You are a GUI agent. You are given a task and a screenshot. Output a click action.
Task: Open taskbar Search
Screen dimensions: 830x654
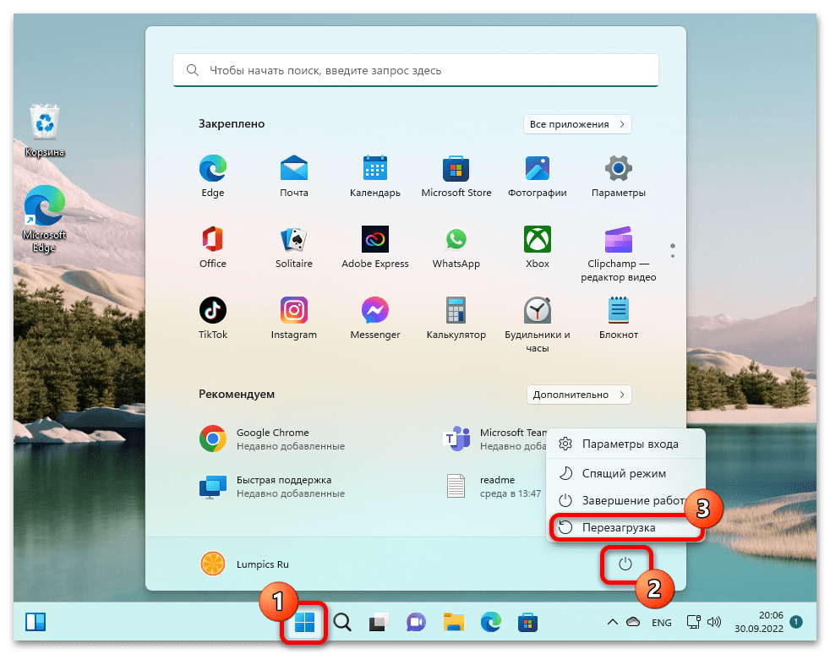[x=342, y=622]
